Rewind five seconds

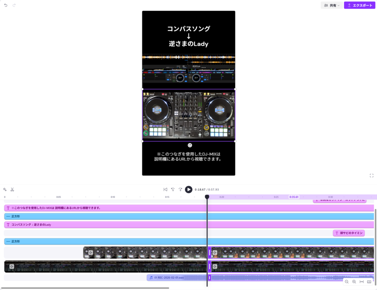(x=173, y=190)
